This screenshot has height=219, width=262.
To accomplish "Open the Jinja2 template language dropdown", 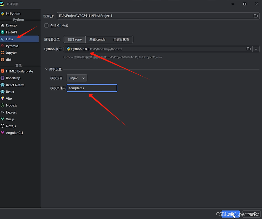I will pos(77,78).
